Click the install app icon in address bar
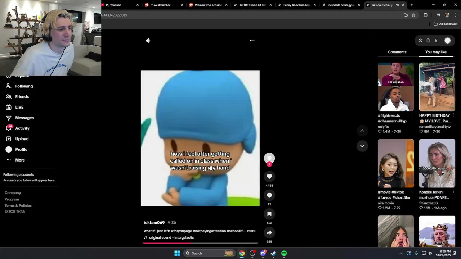The image size is (461, 259). [406, 15]
